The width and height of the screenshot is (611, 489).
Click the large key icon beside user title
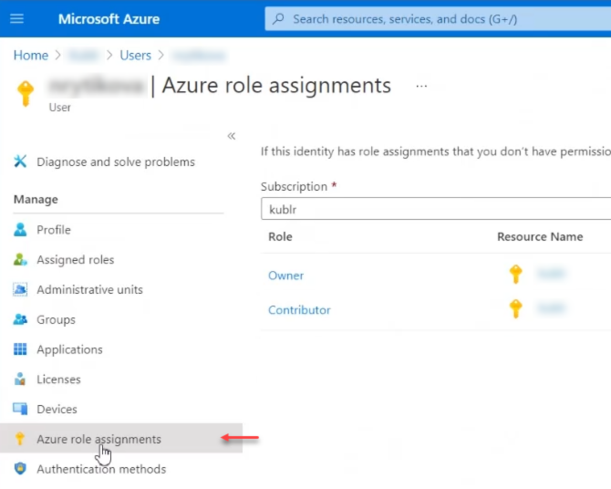(x=26, y=93)
